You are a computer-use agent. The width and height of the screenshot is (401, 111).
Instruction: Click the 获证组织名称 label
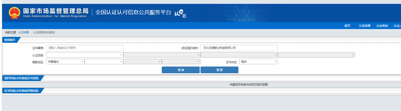[190, 48]
